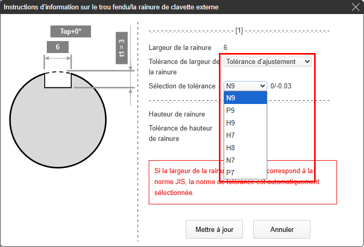Viewport: 364px width, 247px height.
Task: Cancel with the Annuler button
Action: coord(282,229)
